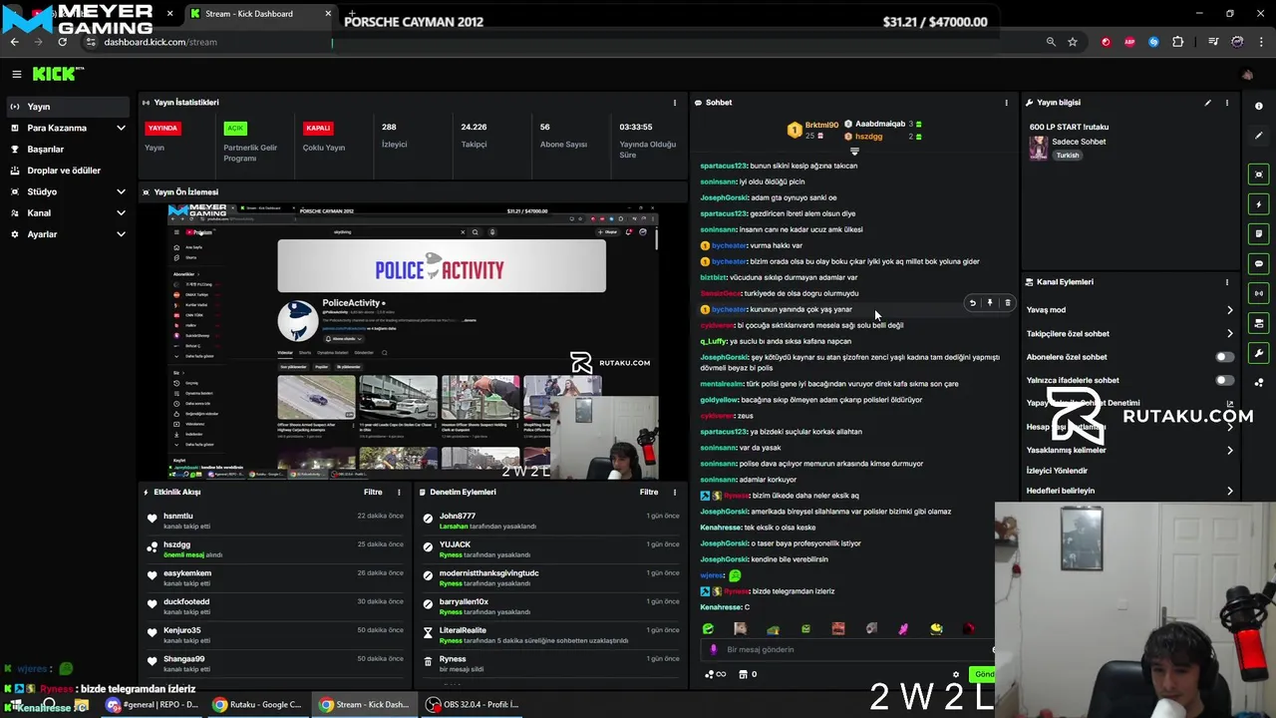Screen dimensions: 1276x718
Task: Click John8777 moderation log entry
Action: (549, 521)
